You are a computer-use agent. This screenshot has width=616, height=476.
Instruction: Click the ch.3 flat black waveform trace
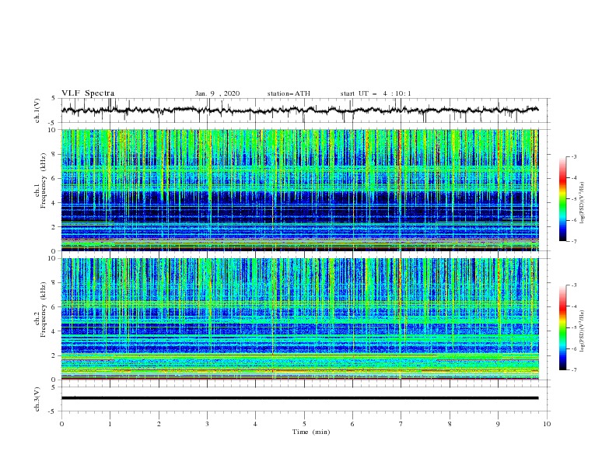point(299,398)
